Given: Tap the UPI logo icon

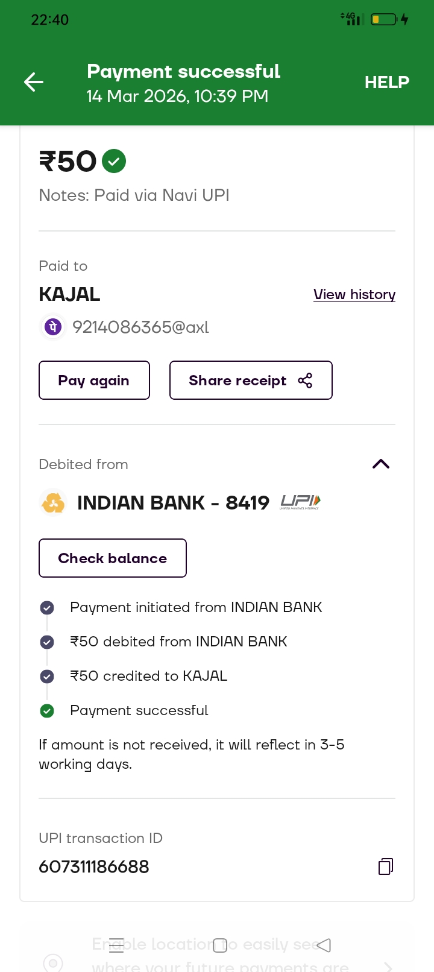Looking at the screenshot, I should point(300,502).
